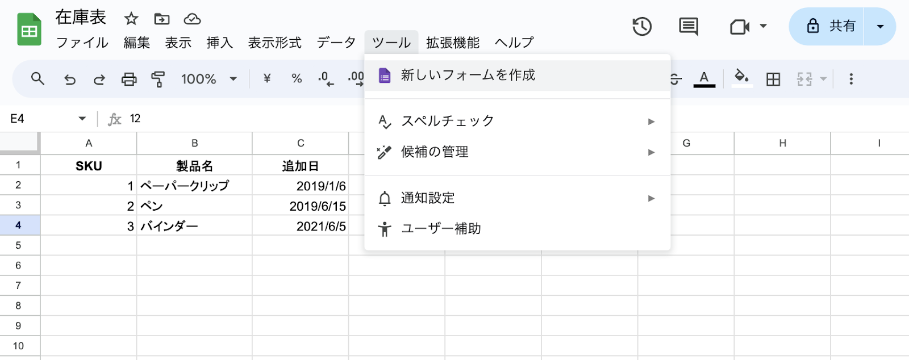
Task: Click the undo arrow icon
Action: pyautogui.click(x=70, y=79)
